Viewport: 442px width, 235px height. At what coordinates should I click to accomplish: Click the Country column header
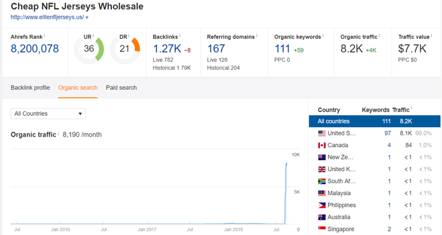click(329, 110)
